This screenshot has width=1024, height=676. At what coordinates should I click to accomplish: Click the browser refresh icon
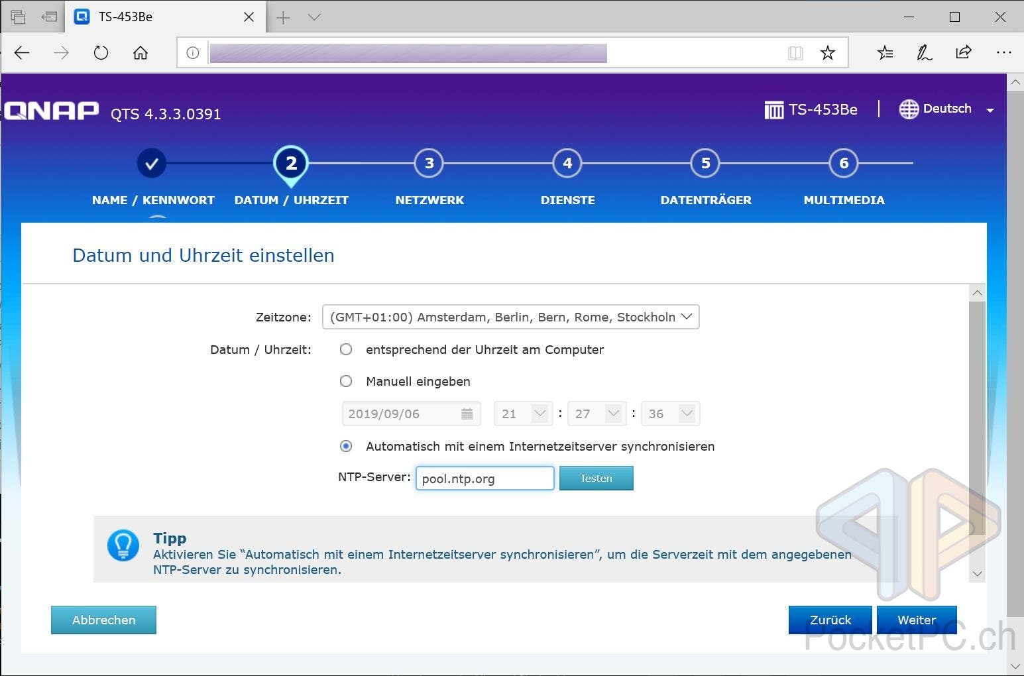[x=101, y=53]
